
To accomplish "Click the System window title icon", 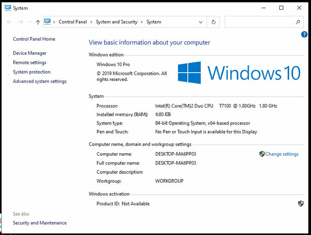I will pyautogui.click(x=8, y=8).
